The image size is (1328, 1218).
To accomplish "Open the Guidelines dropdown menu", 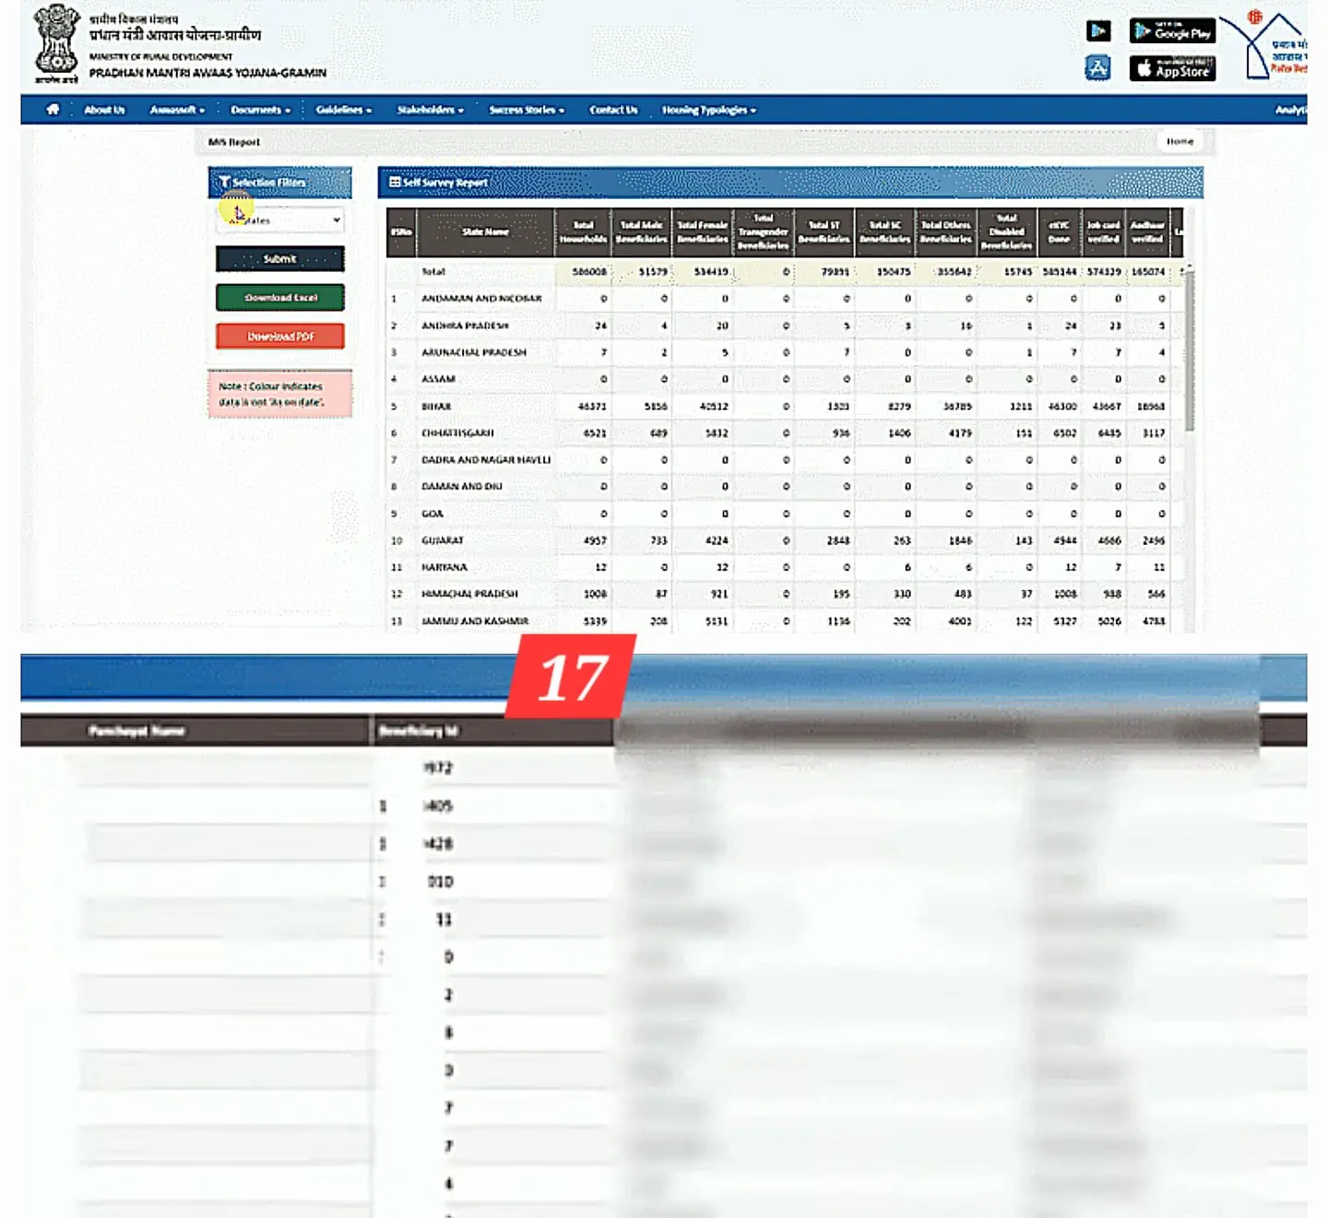I will coord(343,110).
